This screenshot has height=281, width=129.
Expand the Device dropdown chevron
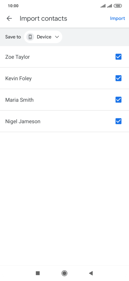57,37
